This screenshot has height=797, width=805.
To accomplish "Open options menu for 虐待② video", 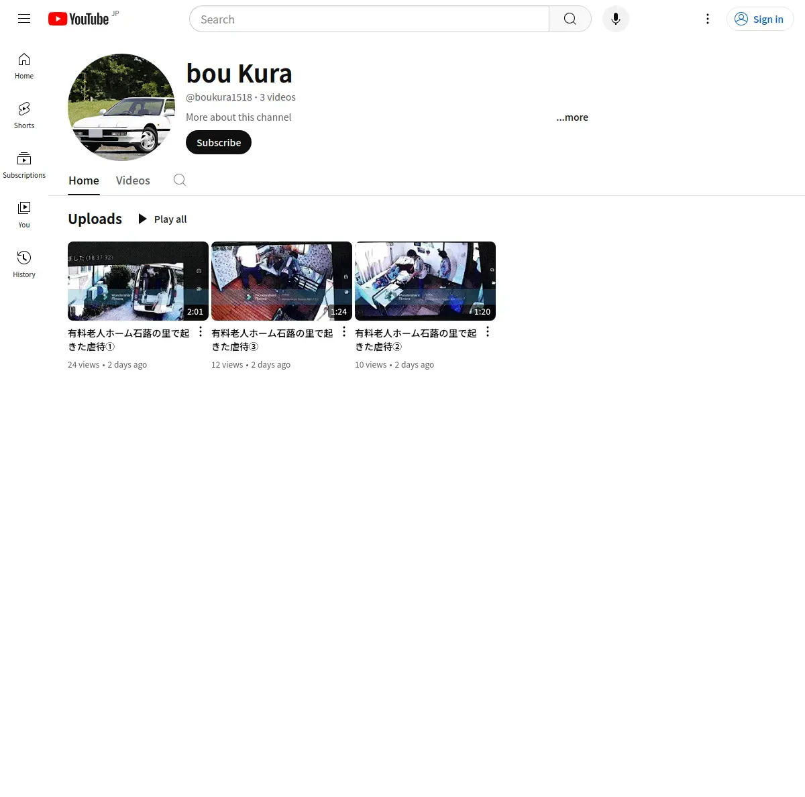I will 488,332.
